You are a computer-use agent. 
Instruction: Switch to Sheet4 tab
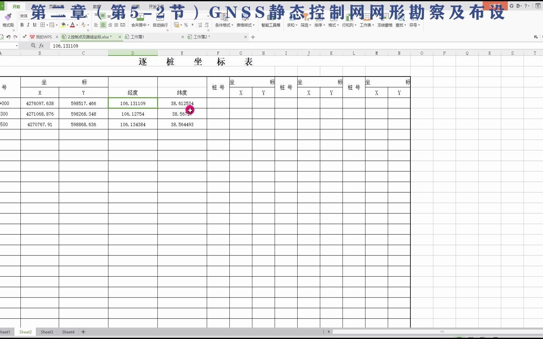point(68,332)
